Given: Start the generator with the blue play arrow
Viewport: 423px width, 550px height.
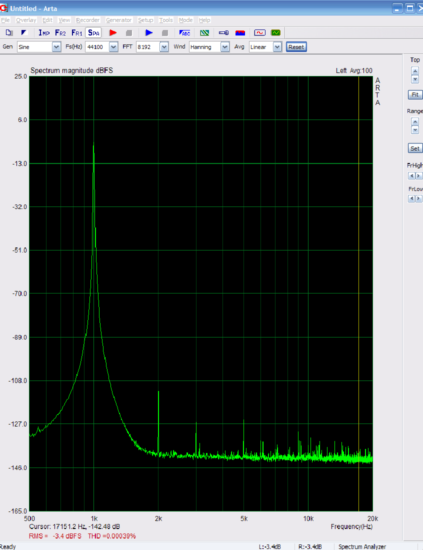Looking at the screenshot, I should 148,32.
